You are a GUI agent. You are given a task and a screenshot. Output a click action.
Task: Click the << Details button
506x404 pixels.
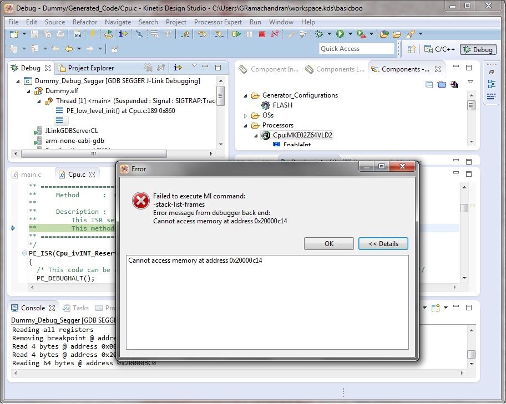coord(383,243)
